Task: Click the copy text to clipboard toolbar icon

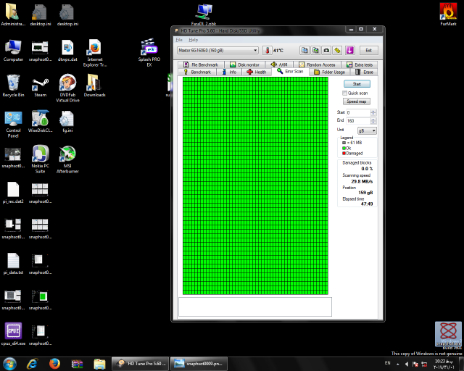Action: [x=305, y=50]
